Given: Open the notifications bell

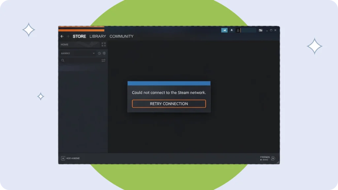Looking at the screenshot, I should pos(232,30).
